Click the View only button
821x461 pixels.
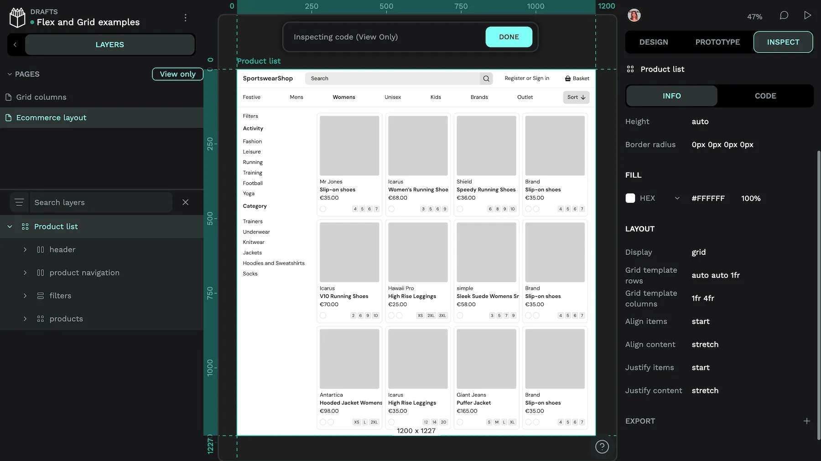point(177,74)
